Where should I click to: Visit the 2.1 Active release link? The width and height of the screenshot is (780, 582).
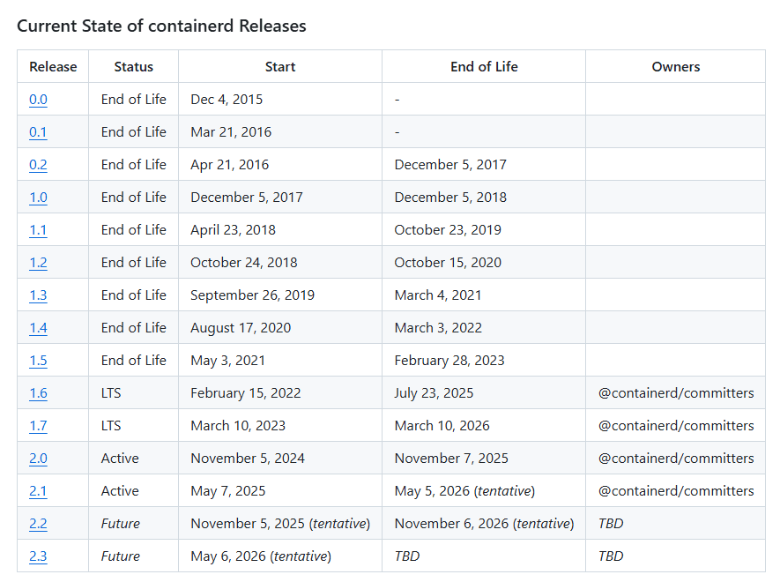[38, 491]
